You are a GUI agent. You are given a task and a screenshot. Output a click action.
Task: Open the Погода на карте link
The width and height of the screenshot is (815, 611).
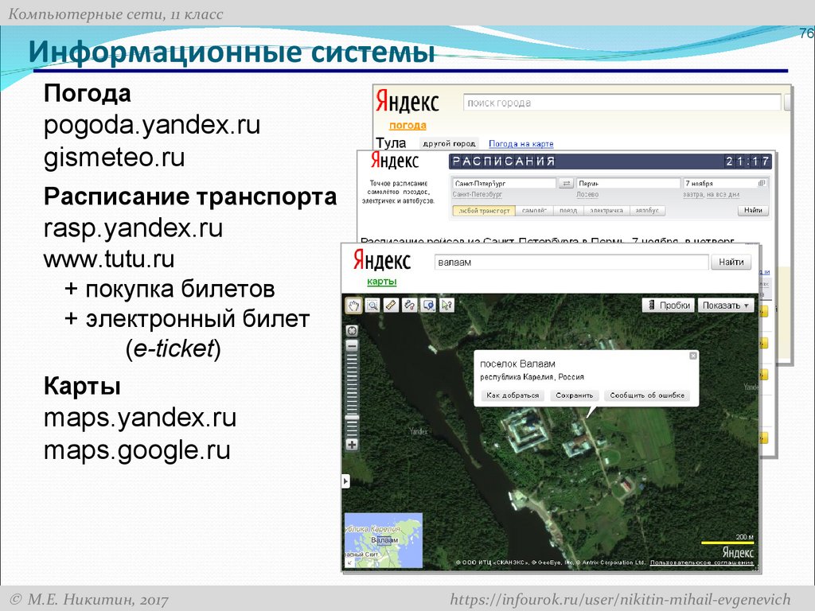[521, 144]
